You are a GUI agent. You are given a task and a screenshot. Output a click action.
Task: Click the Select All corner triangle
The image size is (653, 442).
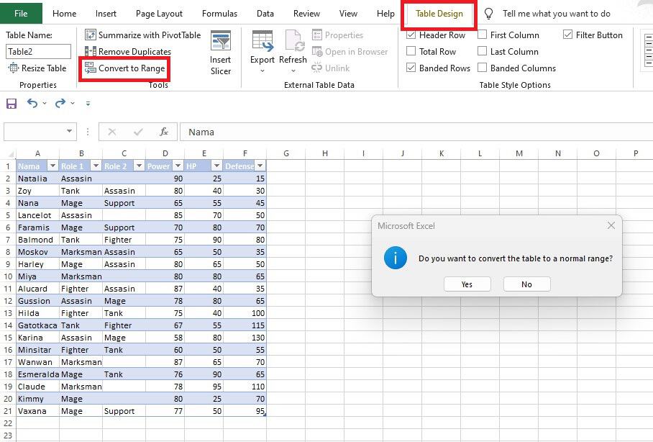pyautogui.click(x=10, y=154)
